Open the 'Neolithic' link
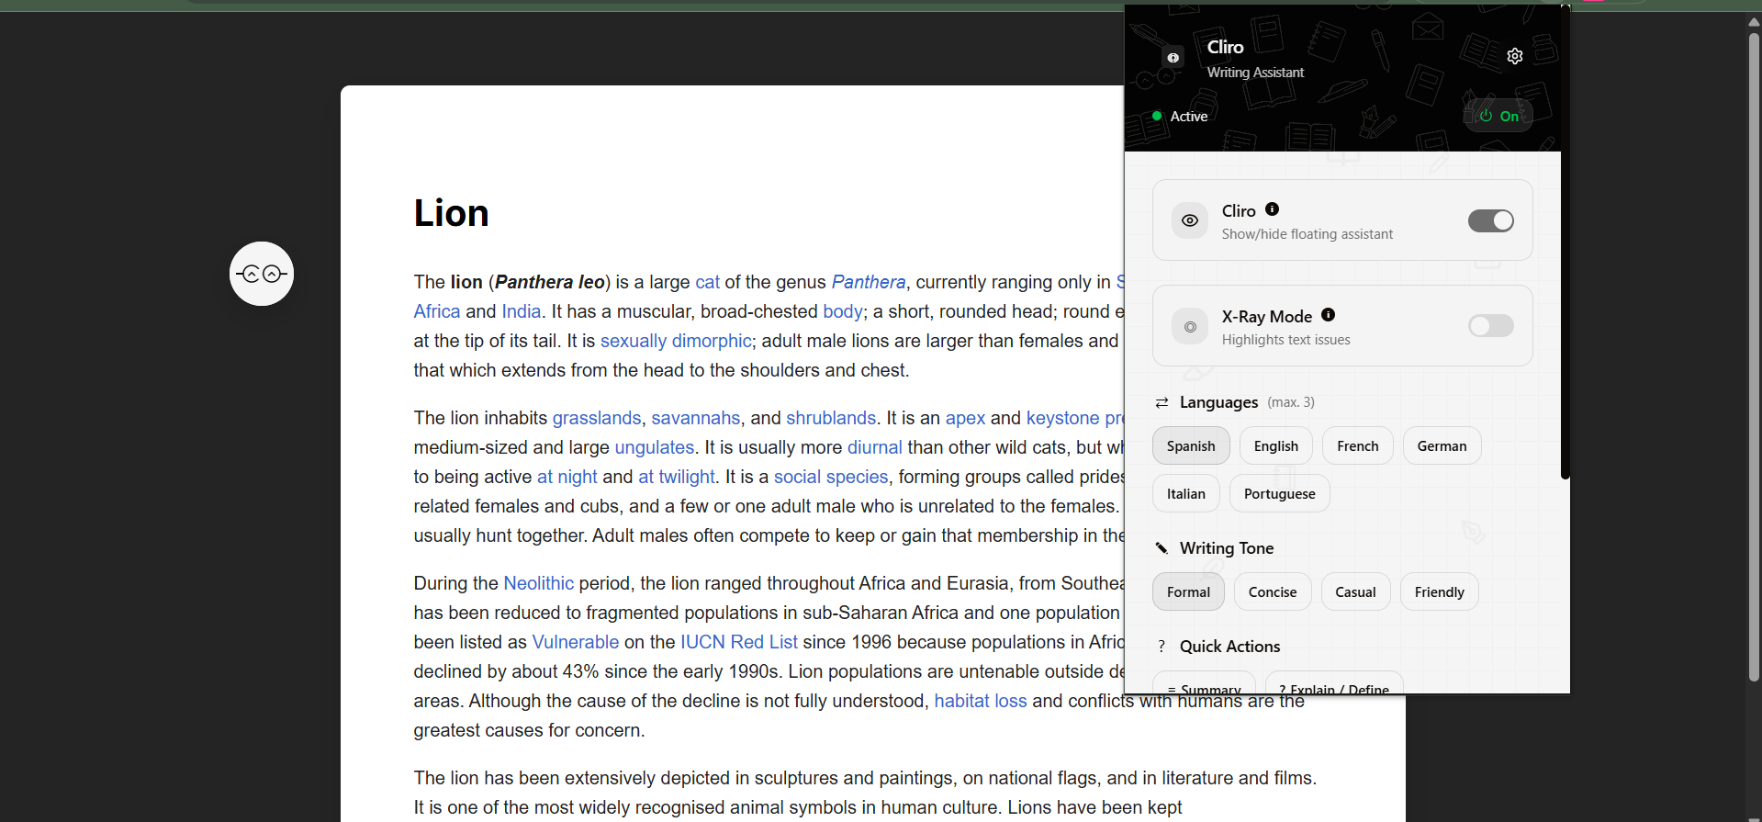1762x822 pixels. click(x=539, y=583)
